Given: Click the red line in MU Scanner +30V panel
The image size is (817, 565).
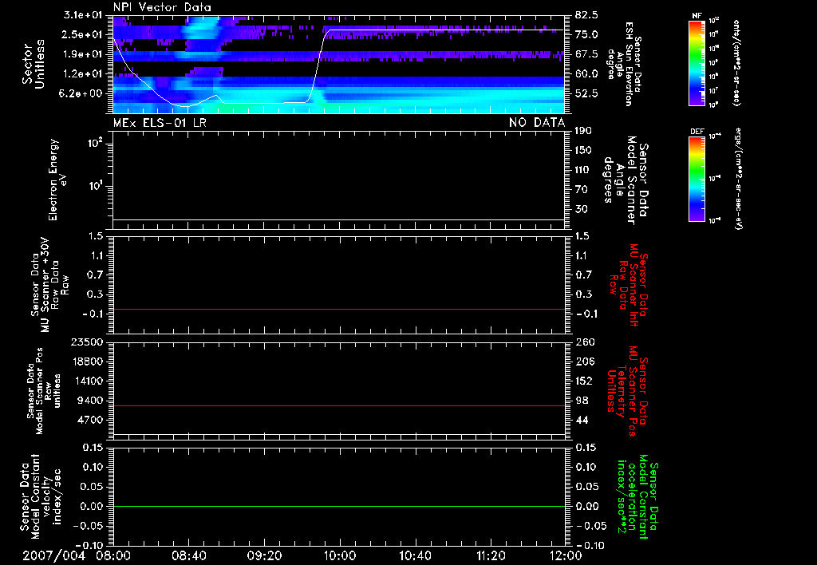Looking at the screenshot, I should 339,309.
